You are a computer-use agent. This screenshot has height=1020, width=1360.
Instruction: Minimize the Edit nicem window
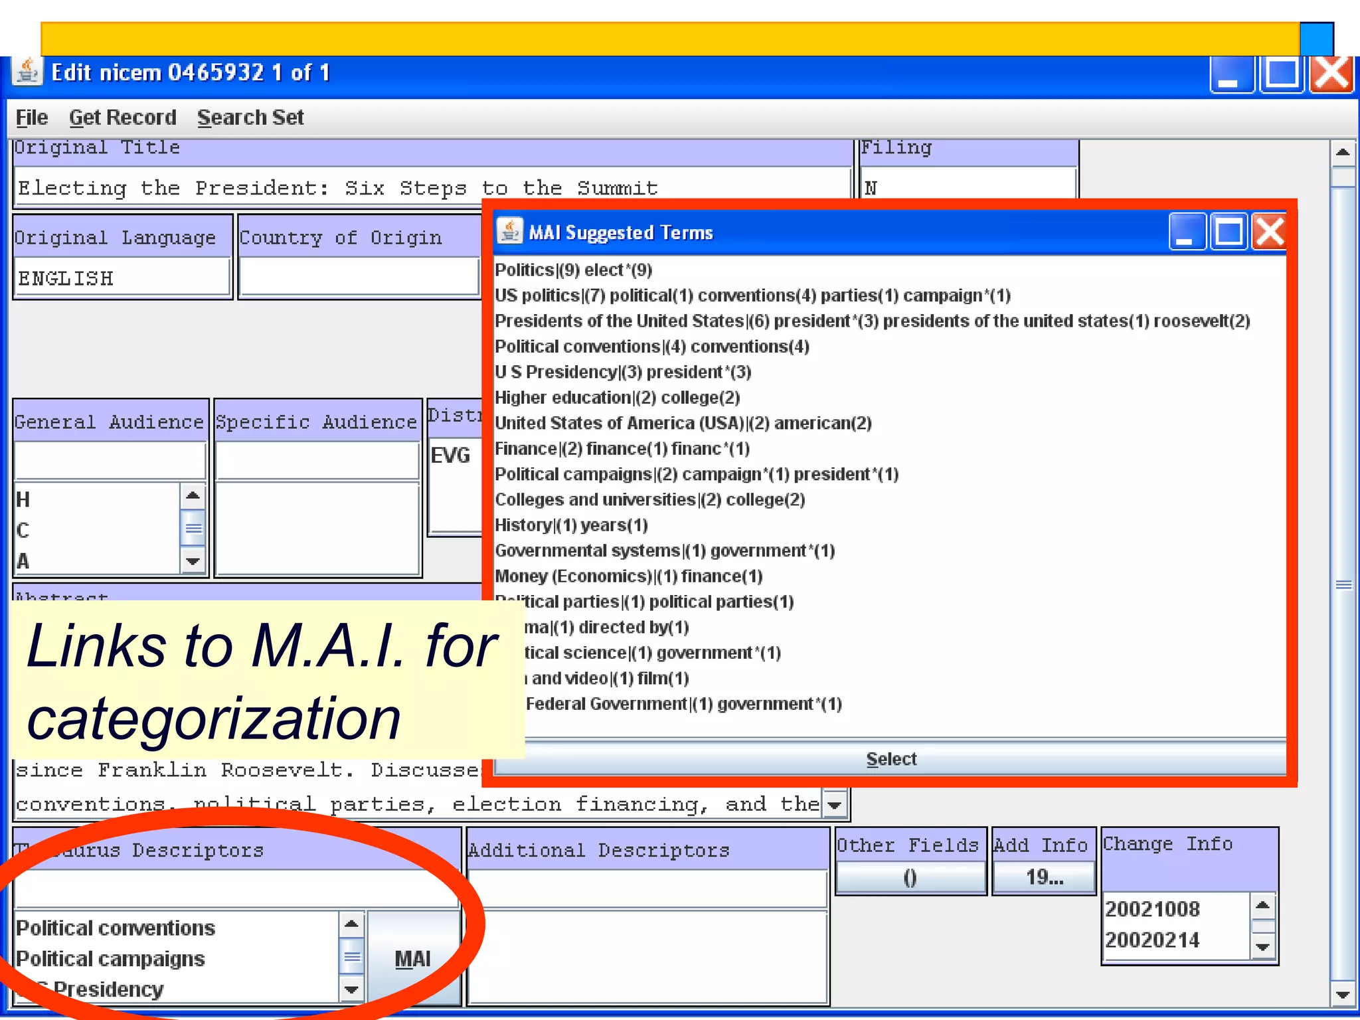click(1232, 74)
